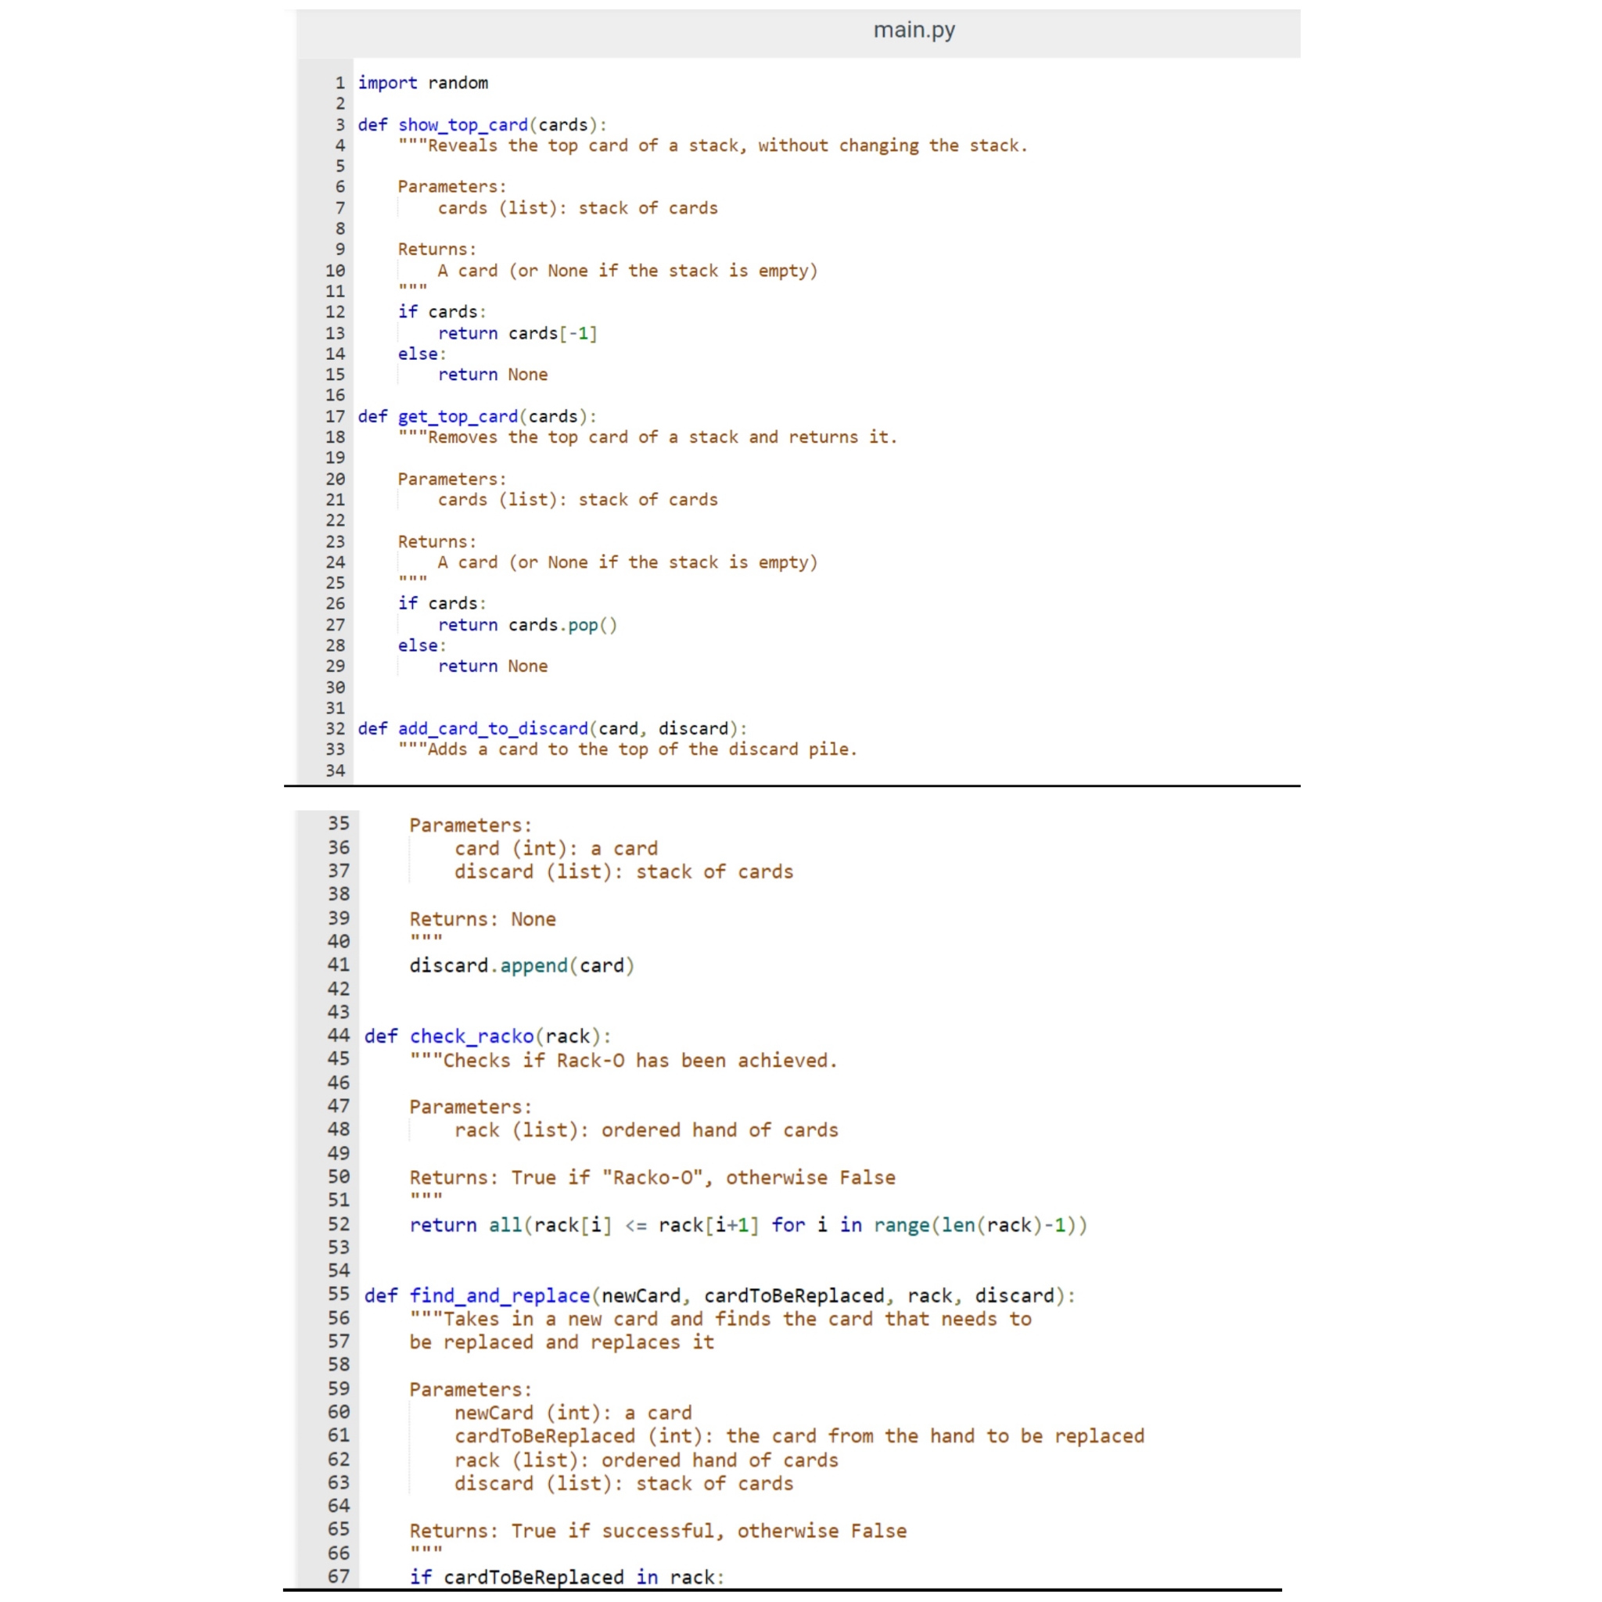Click the 'import random' statement
This screenshot has width=1602, height=1602.
coord(423,83)
